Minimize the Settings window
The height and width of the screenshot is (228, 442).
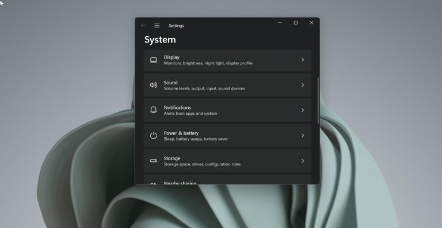click(x=280, y=22)
